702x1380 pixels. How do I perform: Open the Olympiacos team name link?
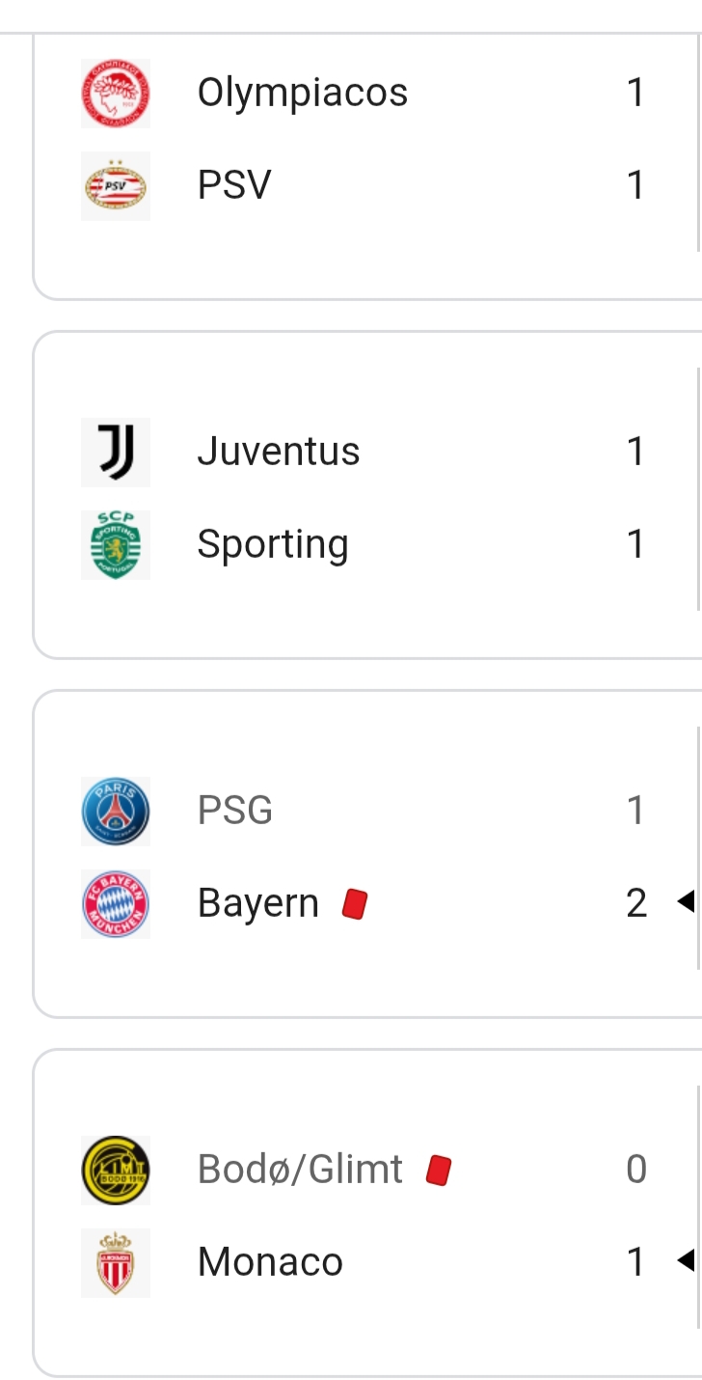[x=302, y=93]
